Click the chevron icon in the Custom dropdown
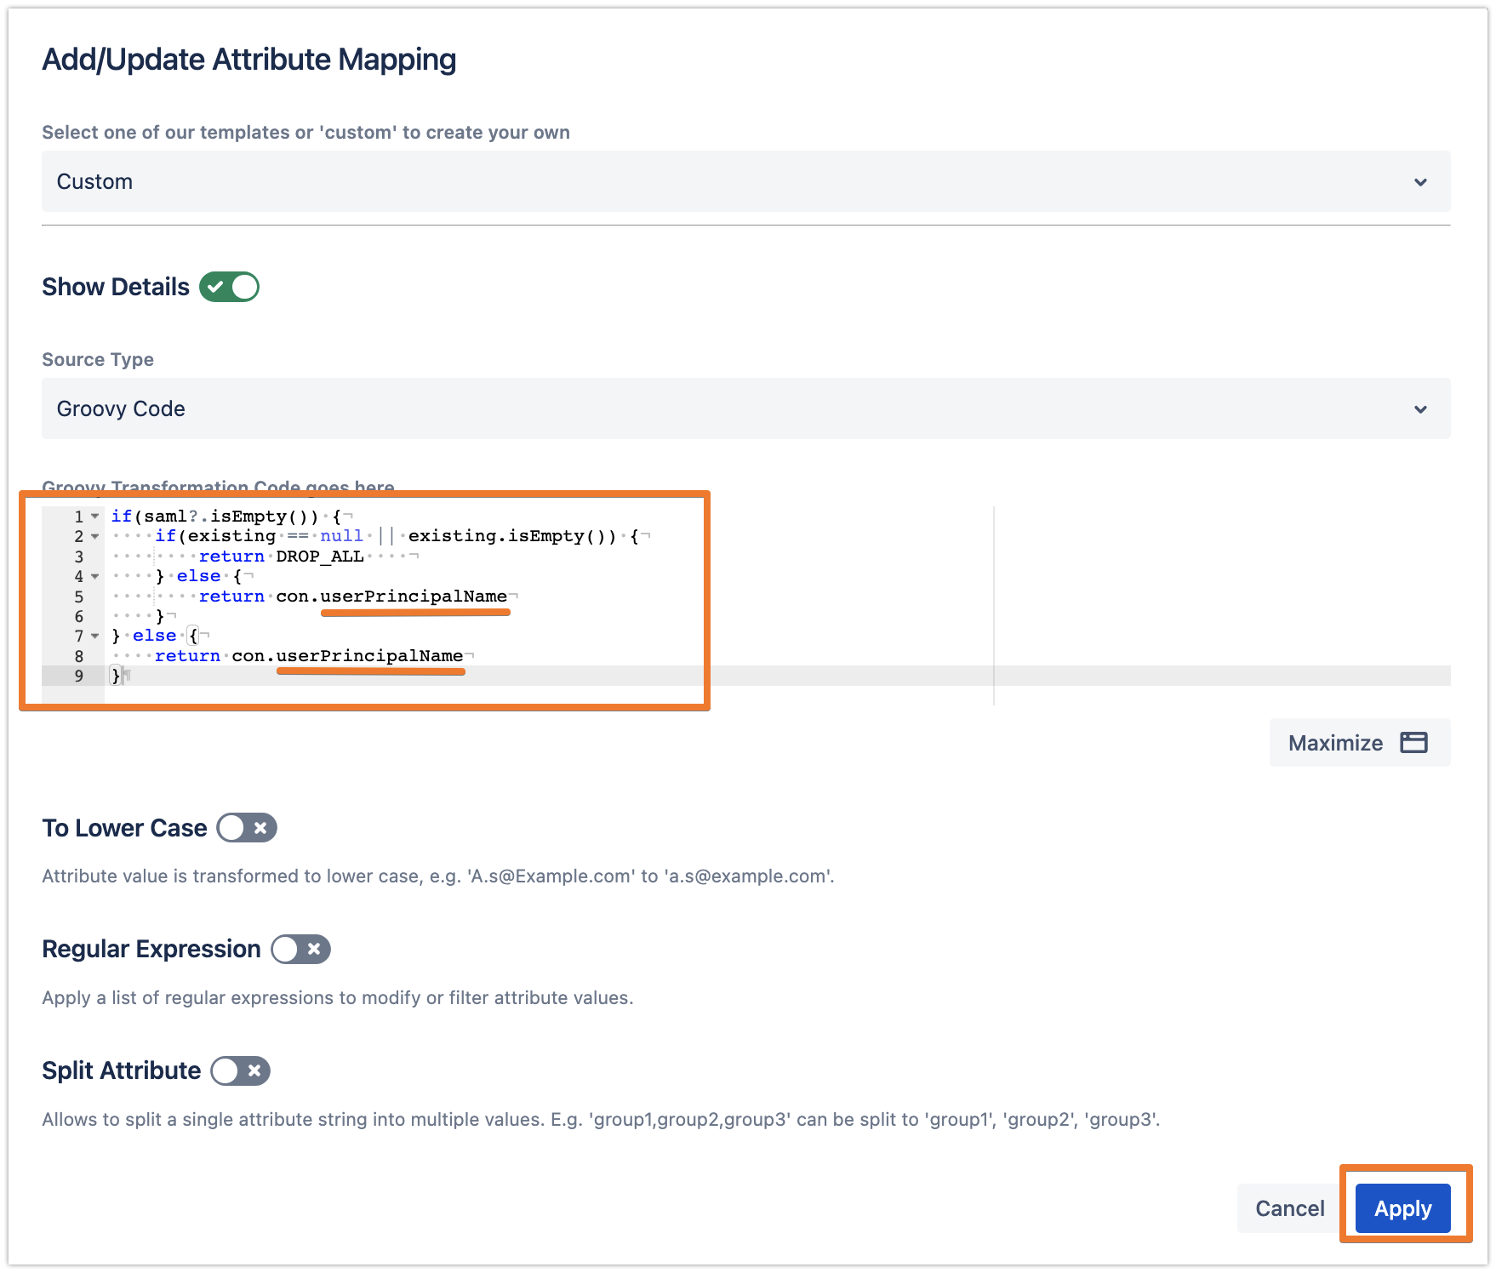 (1420, 182)
